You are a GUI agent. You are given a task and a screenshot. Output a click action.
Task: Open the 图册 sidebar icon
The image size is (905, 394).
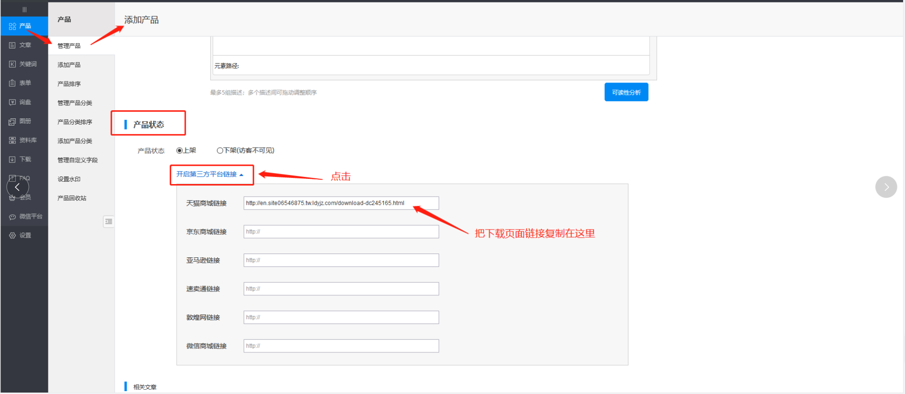[12, 122]
